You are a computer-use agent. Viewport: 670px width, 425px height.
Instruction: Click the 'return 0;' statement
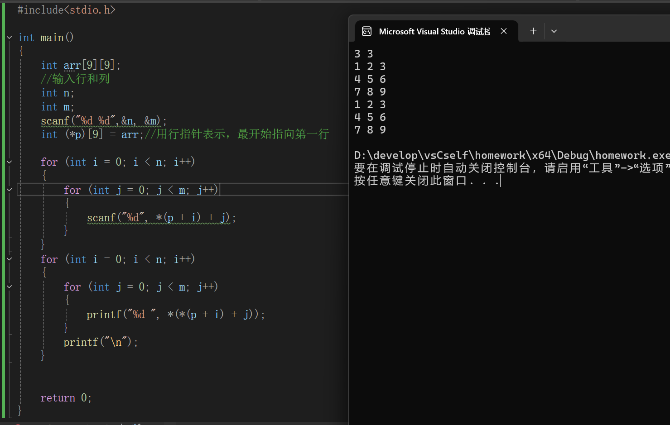[x=66, y=398]
